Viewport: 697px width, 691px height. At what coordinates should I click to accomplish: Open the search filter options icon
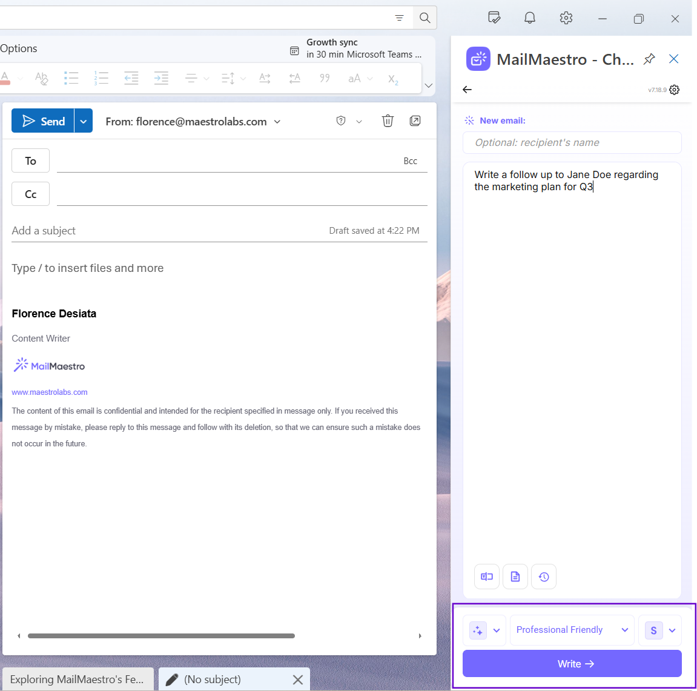[399, 18]
